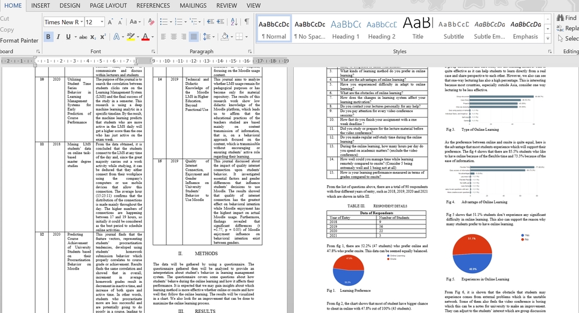Open Line and Paragraph Spacing
The image size is (579, 313).
click(x=207, y=37)
